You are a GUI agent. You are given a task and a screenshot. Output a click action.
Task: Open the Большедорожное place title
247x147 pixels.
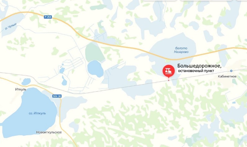199,66
